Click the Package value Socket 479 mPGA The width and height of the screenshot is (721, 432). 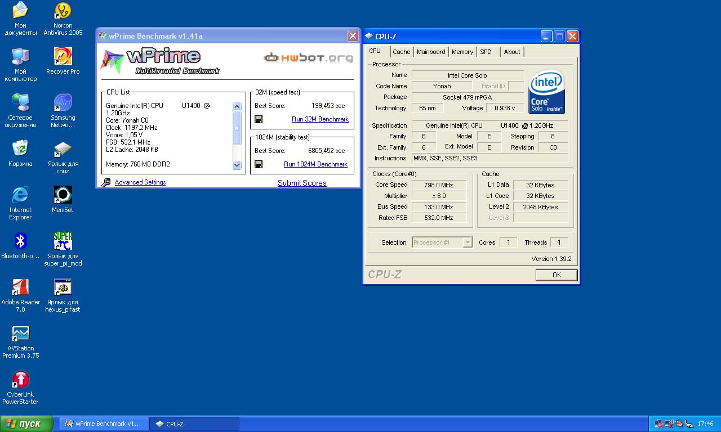pyautogui.click(x=468, y=97)
